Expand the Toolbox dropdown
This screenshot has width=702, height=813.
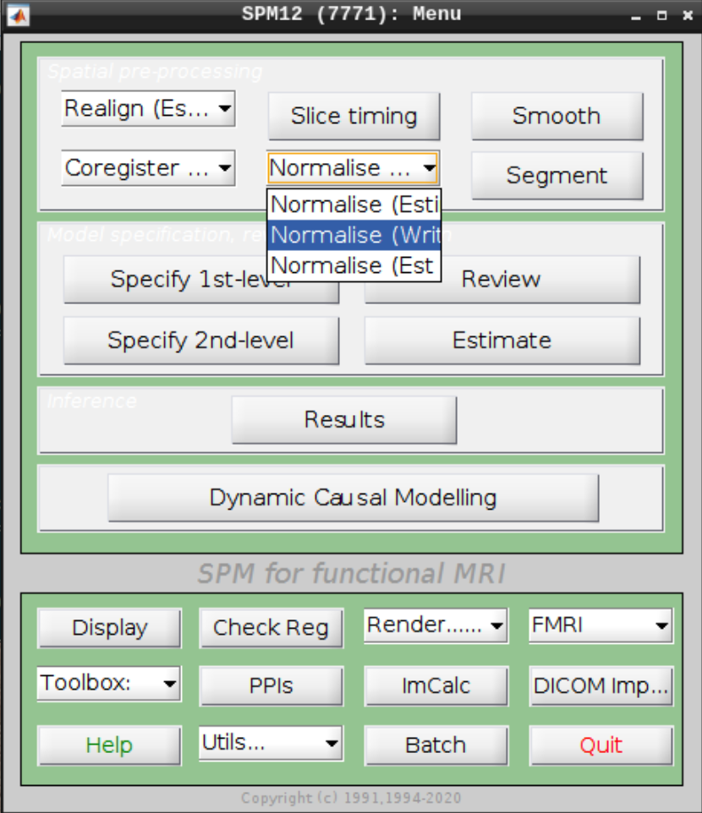point(109,684)
